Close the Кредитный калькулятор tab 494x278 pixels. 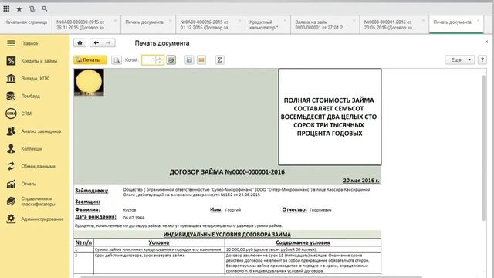tap(285, 21)
